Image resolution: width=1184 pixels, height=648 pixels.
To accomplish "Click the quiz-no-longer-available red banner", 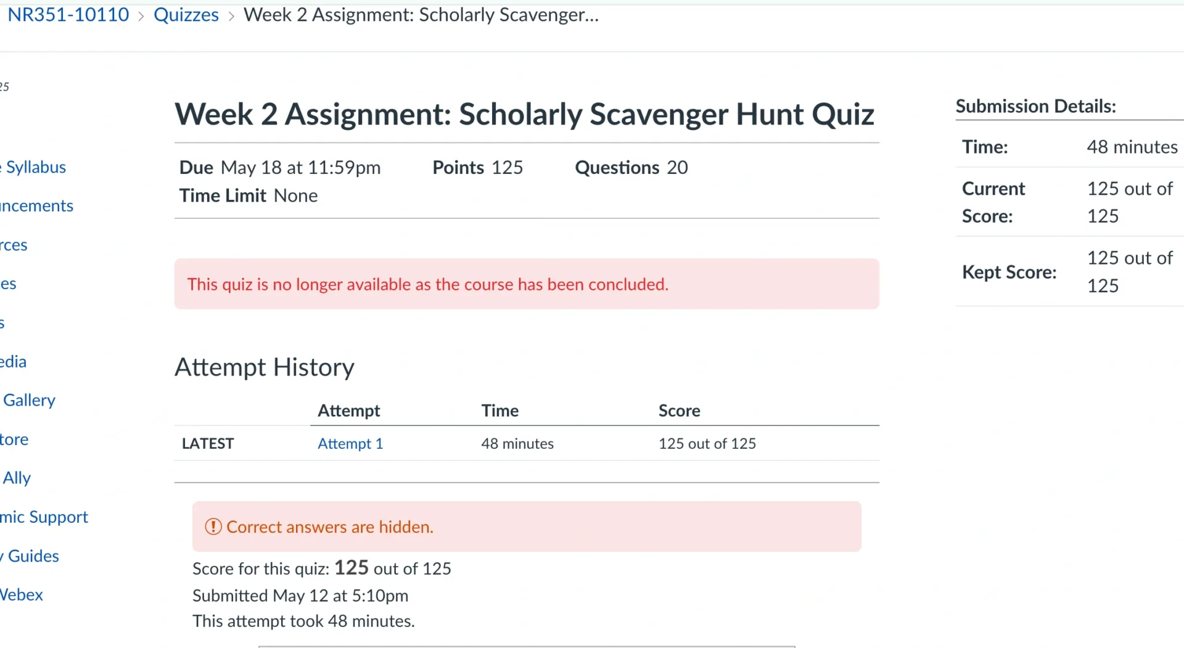I will click(526, 284).
